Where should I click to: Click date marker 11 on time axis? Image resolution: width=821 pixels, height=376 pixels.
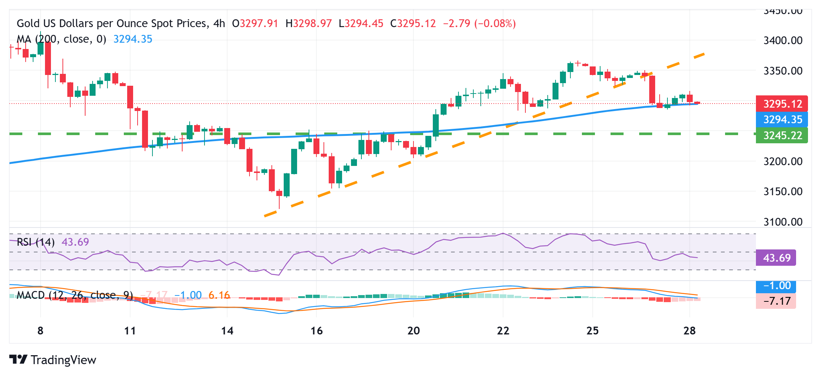tap(130, 331)
